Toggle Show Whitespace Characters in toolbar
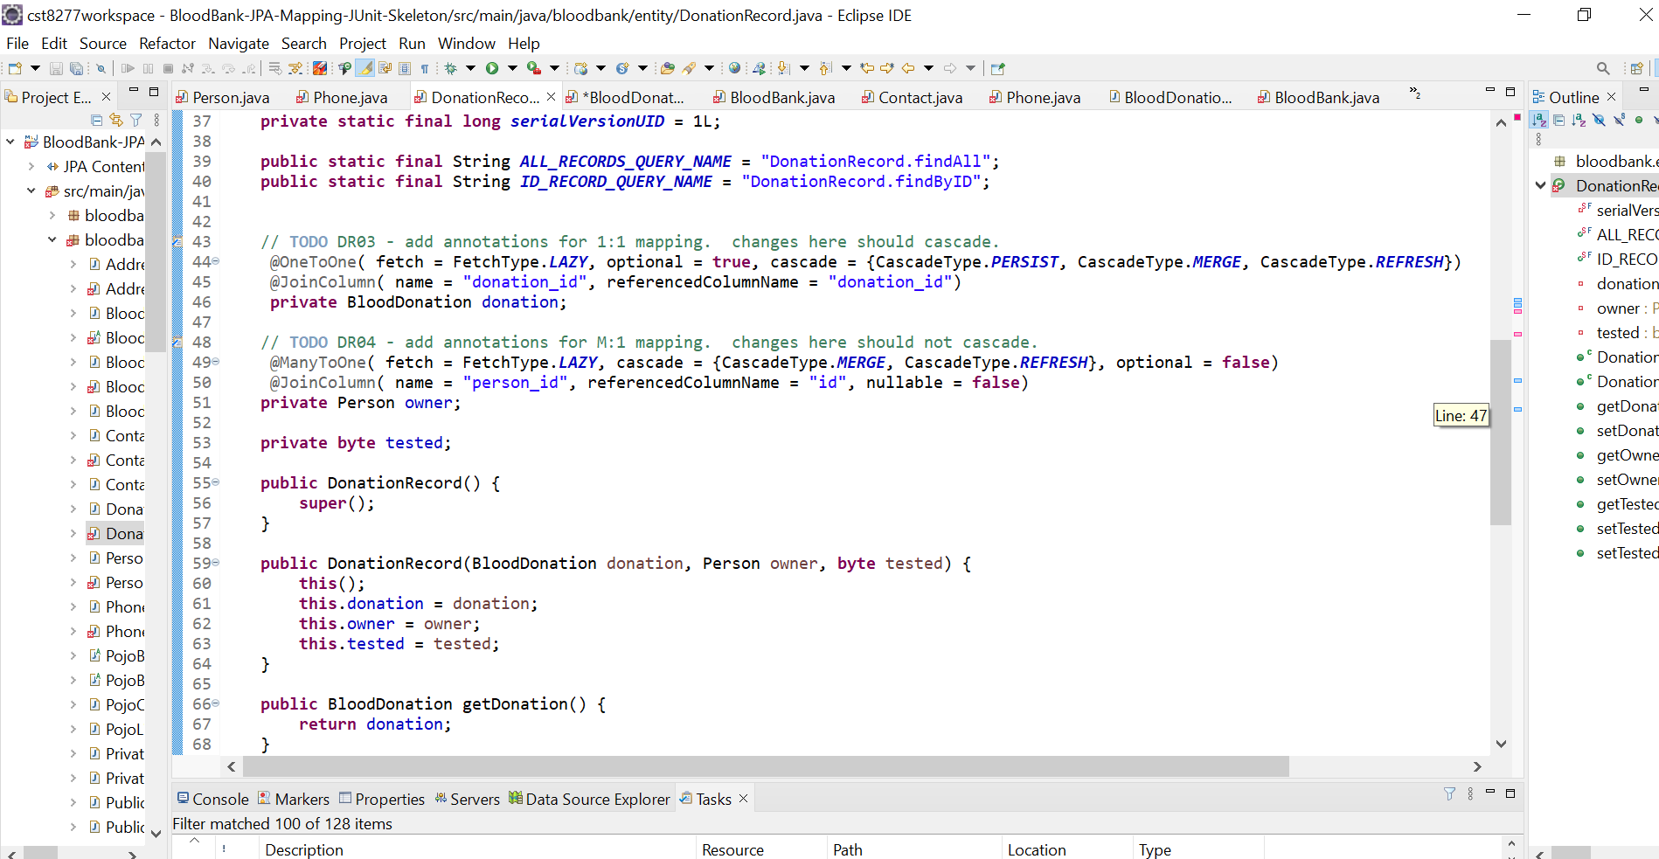Image resolution: width=1659 pixels, height=859 pixels. [426, 67]
